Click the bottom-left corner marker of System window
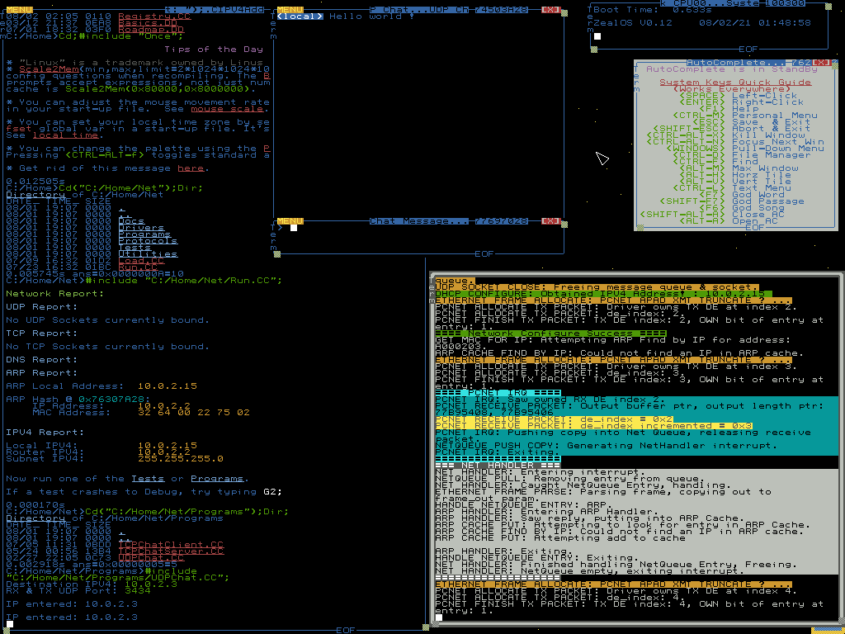 pyautogui.click(x=594, y=50)
